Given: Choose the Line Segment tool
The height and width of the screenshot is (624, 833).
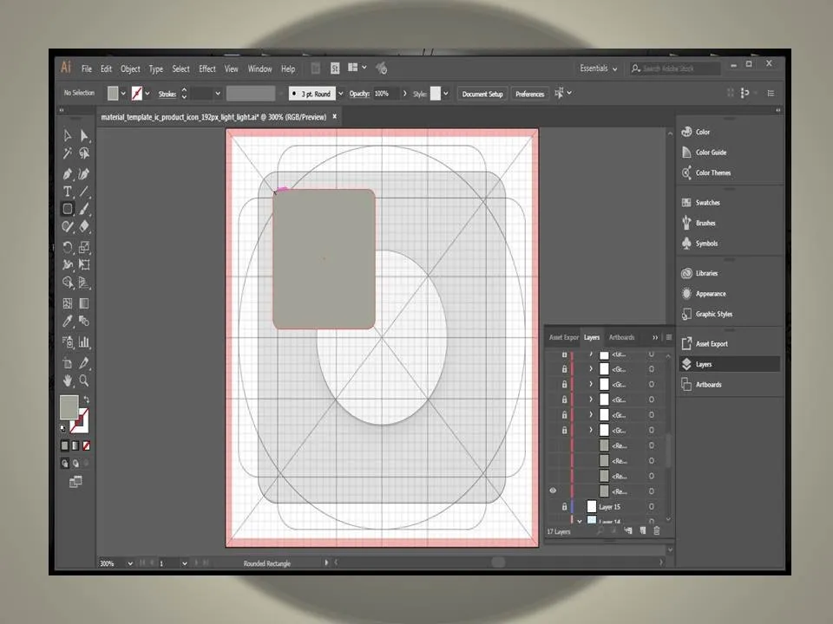Looking at the screenshot, I should point(84,192).
